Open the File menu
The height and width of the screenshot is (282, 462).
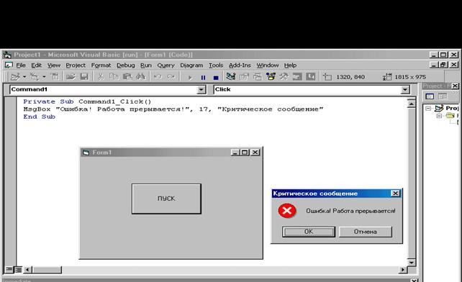click(x=21, y=65)
